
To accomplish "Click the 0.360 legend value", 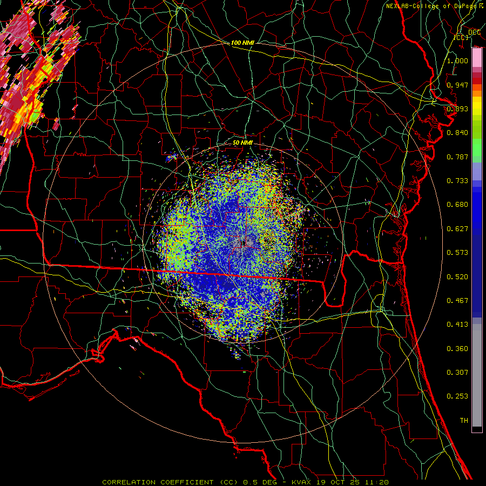I will point(457,349).
